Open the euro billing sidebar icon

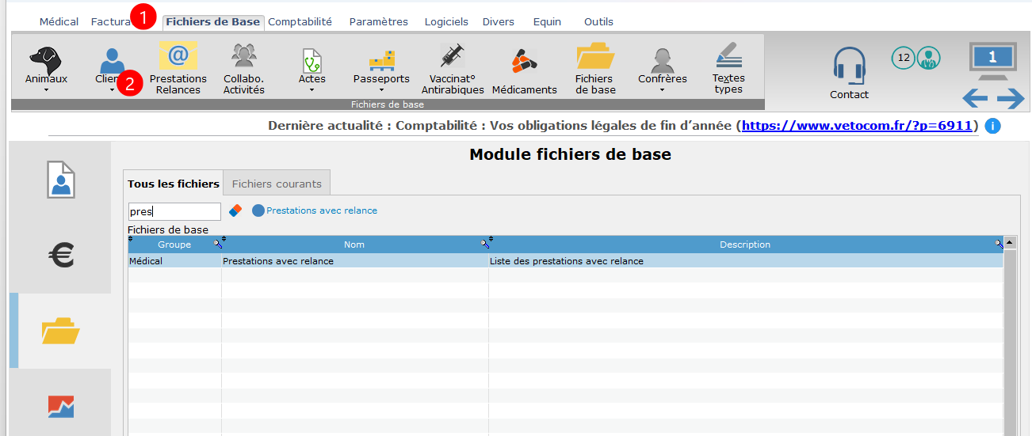point(60,255)
